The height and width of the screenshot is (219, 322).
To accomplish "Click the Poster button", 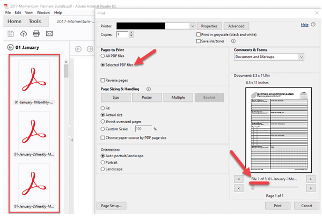I will [147, 97].
